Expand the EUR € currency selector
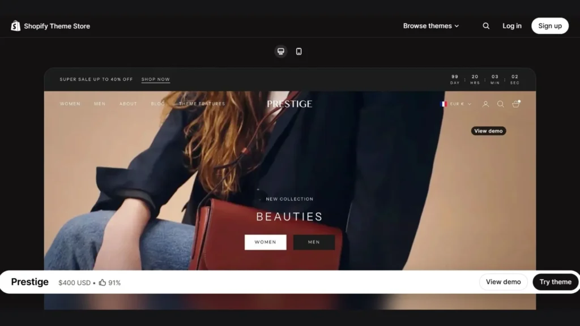Screen dimensions: 580x326 (x=460, y=104)
